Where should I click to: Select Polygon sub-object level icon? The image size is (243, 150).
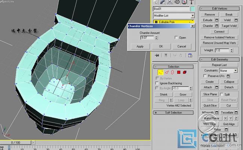point(179,72)
